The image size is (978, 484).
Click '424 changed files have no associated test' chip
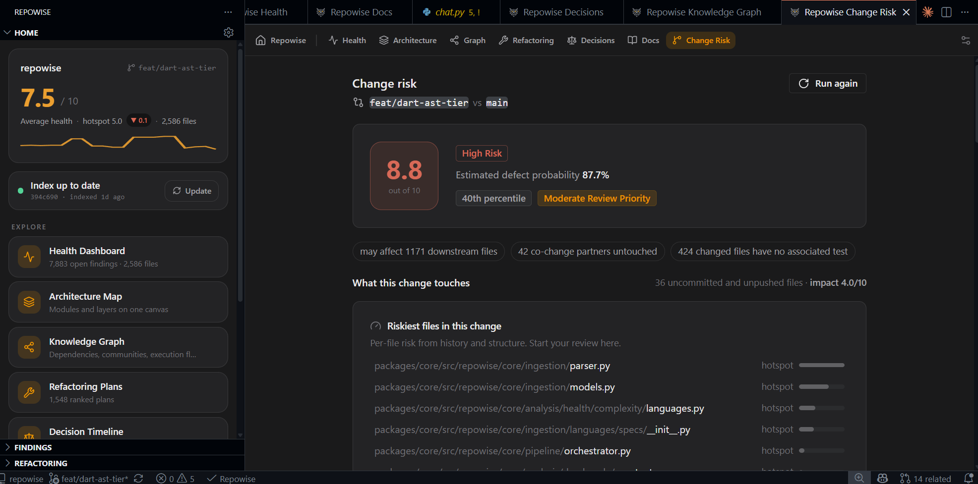click(x=763, y=251)
